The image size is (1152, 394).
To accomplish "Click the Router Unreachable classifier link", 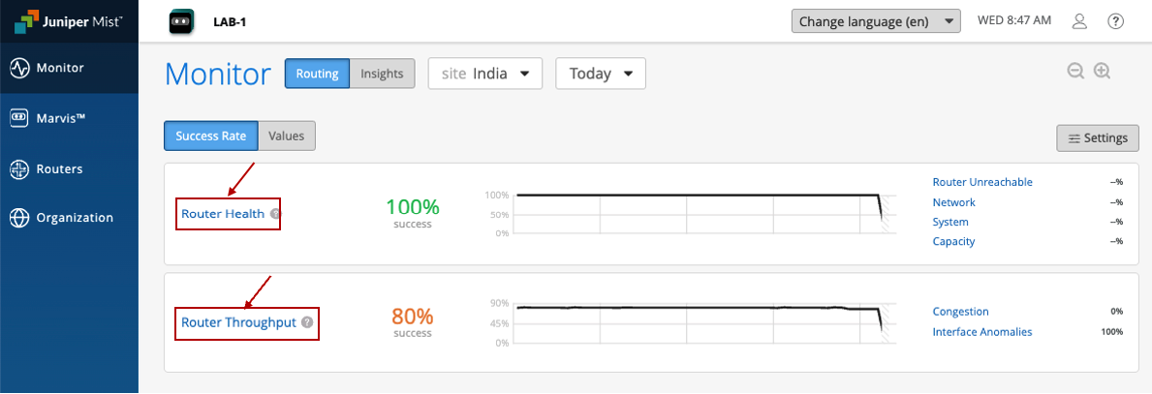I will pos(981,182).
